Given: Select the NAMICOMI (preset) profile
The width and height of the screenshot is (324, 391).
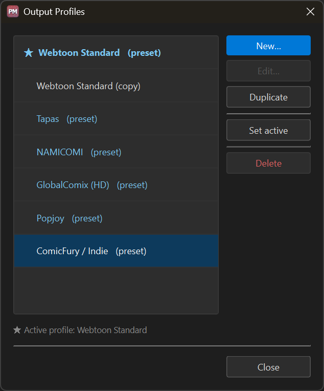Looking at the screenshot, I should 116,152.
